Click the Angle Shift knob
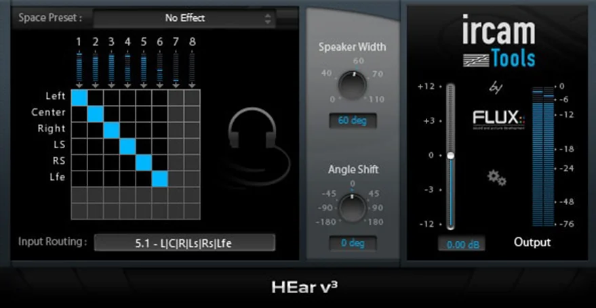The width and height of the screenshot is (596, 308). (x=353, y=208)
